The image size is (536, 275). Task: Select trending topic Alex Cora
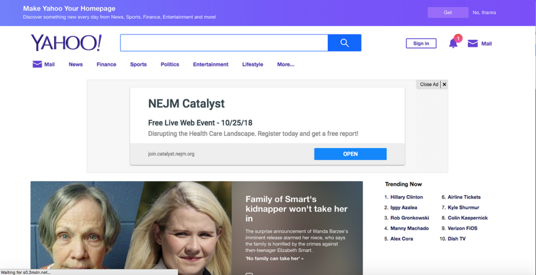pyautogui.click(x=401, y=238)
